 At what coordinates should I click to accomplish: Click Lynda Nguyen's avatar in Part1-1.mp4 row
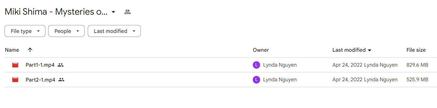(x=256, y=65)
